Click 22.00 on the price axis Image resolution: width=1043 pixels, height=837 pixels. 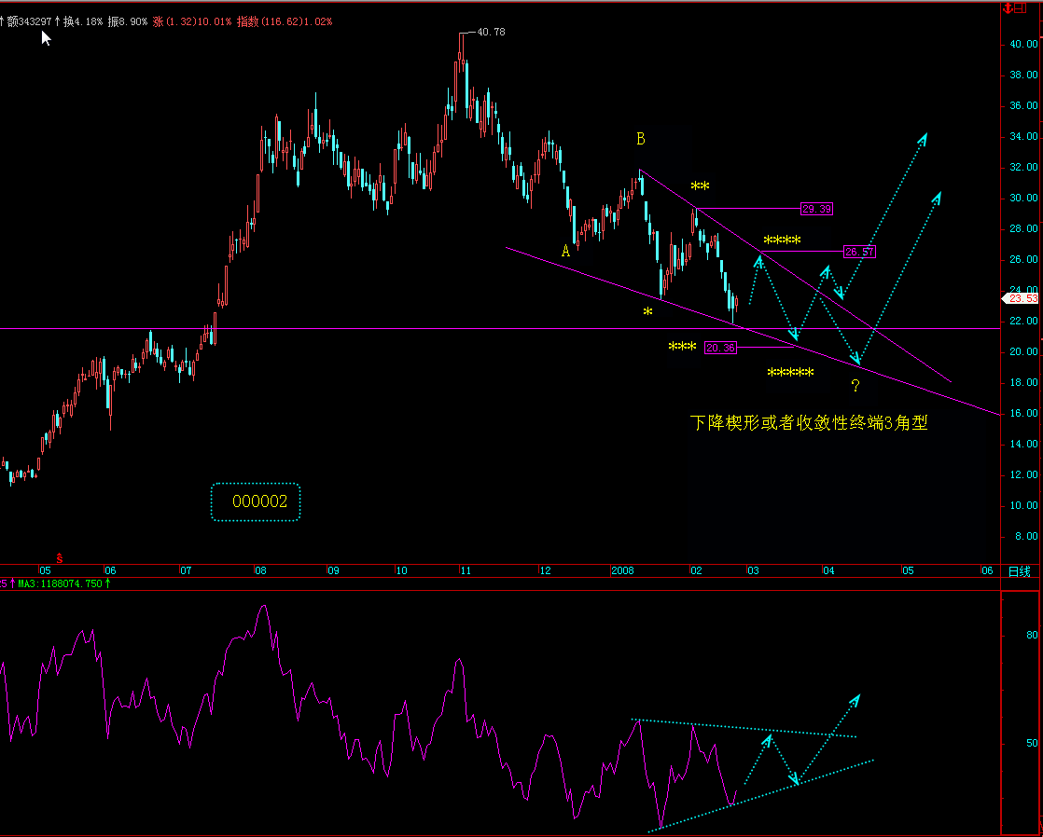tap(1023, 322)
